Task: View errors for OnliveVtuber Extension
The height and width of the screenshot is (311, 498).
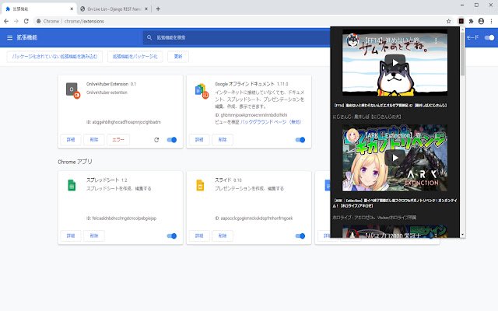Action: (x=118, y=140)
